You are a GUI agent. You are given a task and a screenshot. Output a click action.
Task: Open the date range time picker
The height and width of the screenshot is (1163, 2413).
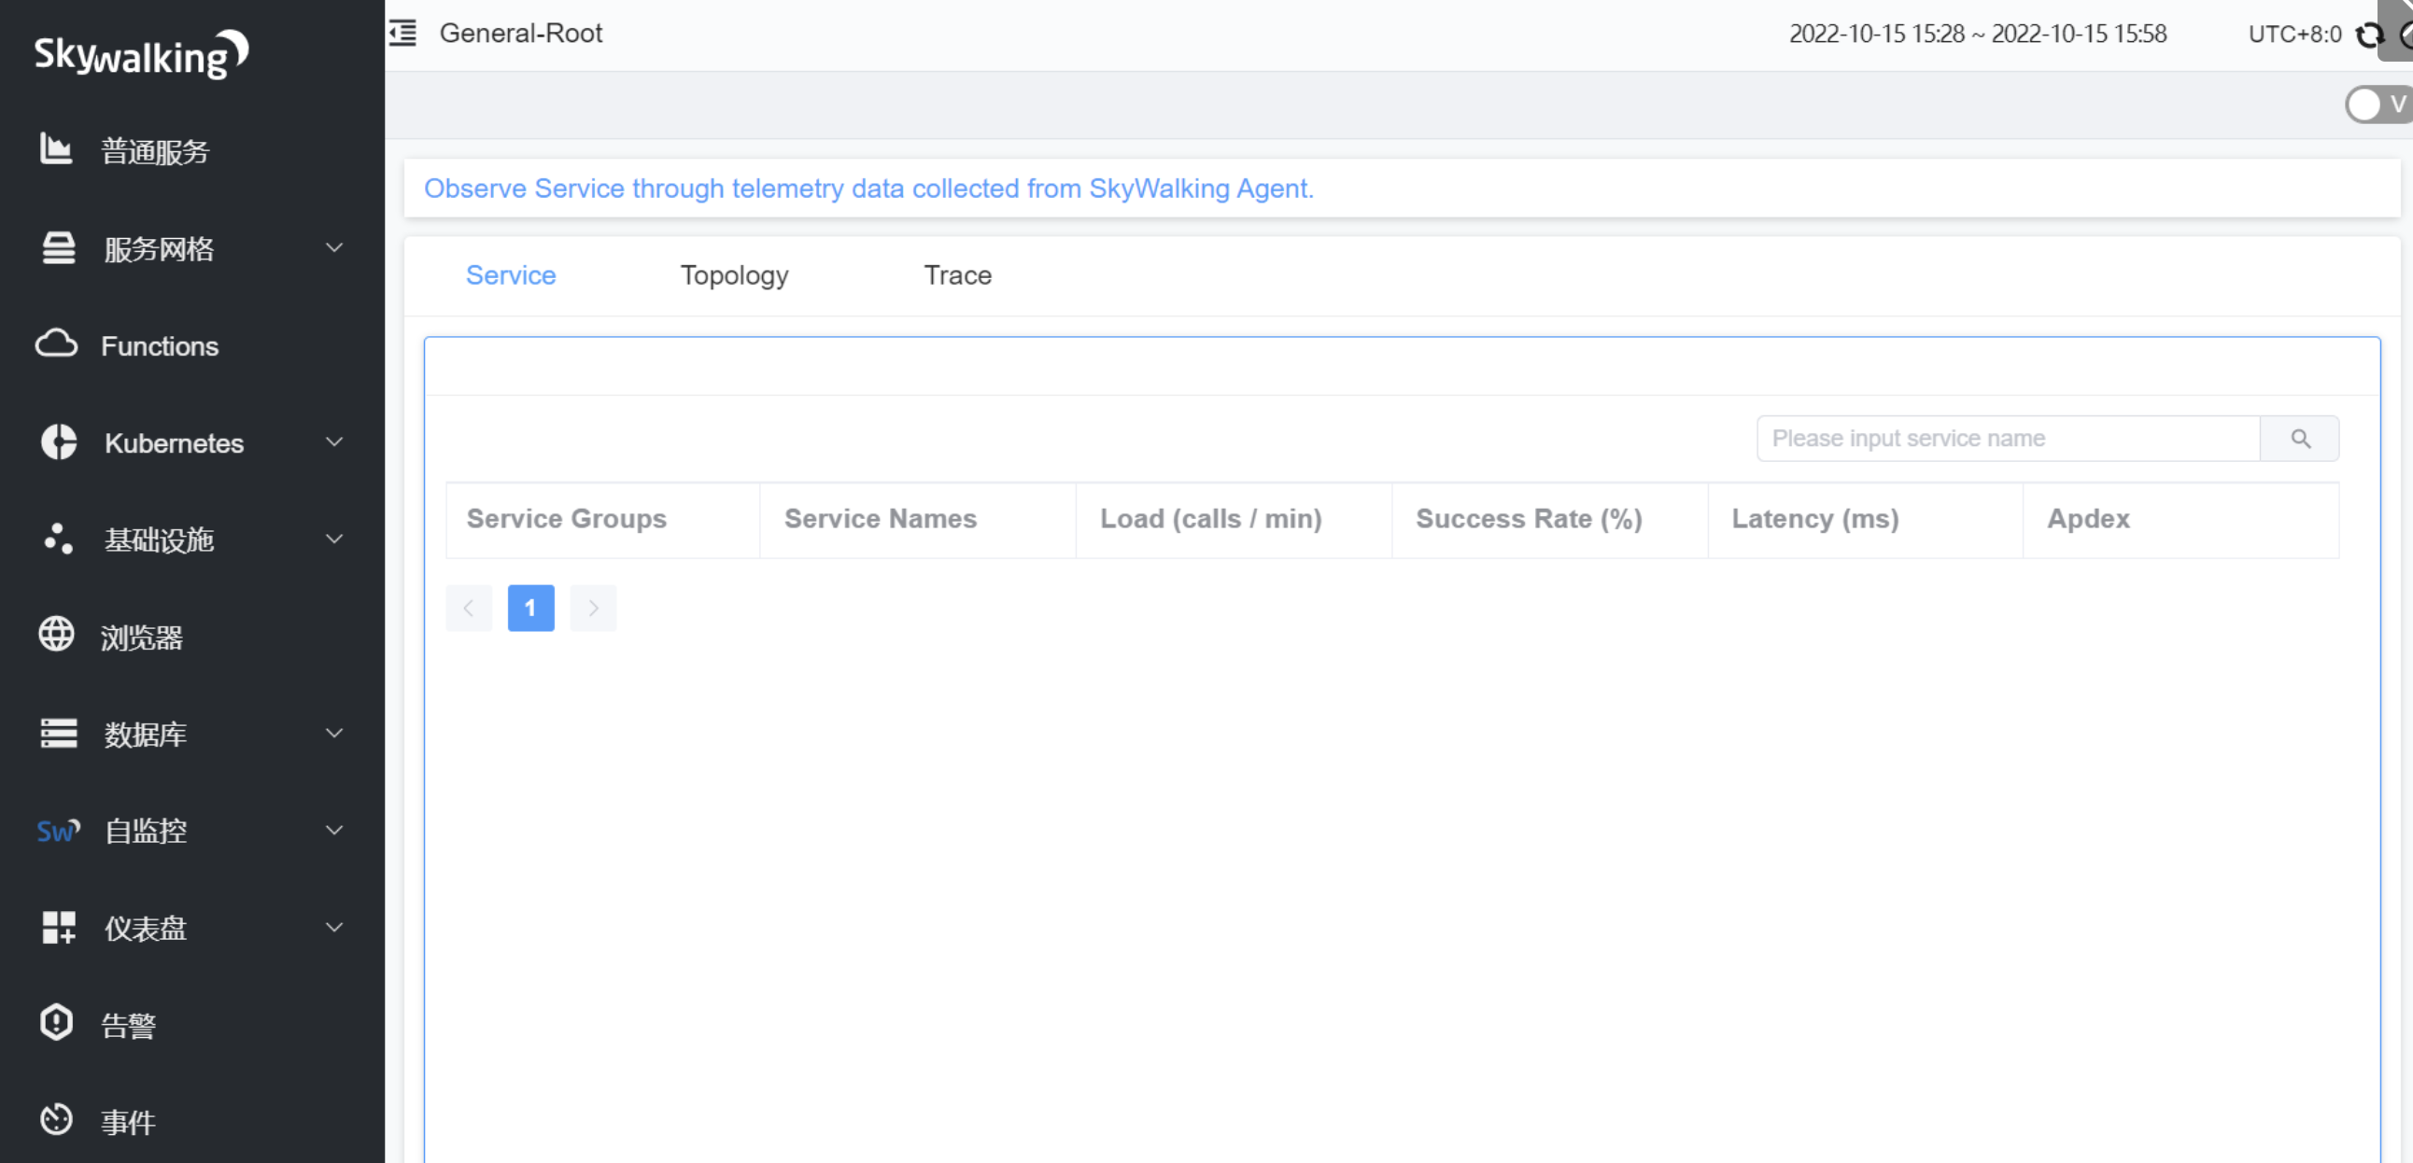pyautogui.click(x=1977, y=35)
